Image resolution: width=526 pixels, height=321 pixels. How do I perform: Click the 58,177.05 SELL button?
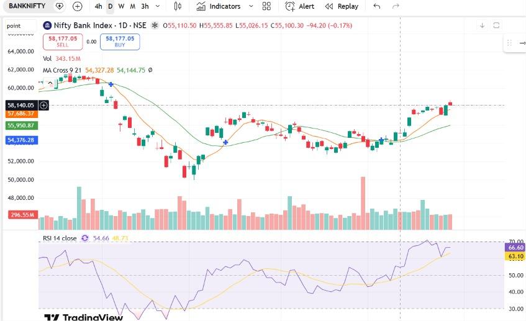coord(63,42)
